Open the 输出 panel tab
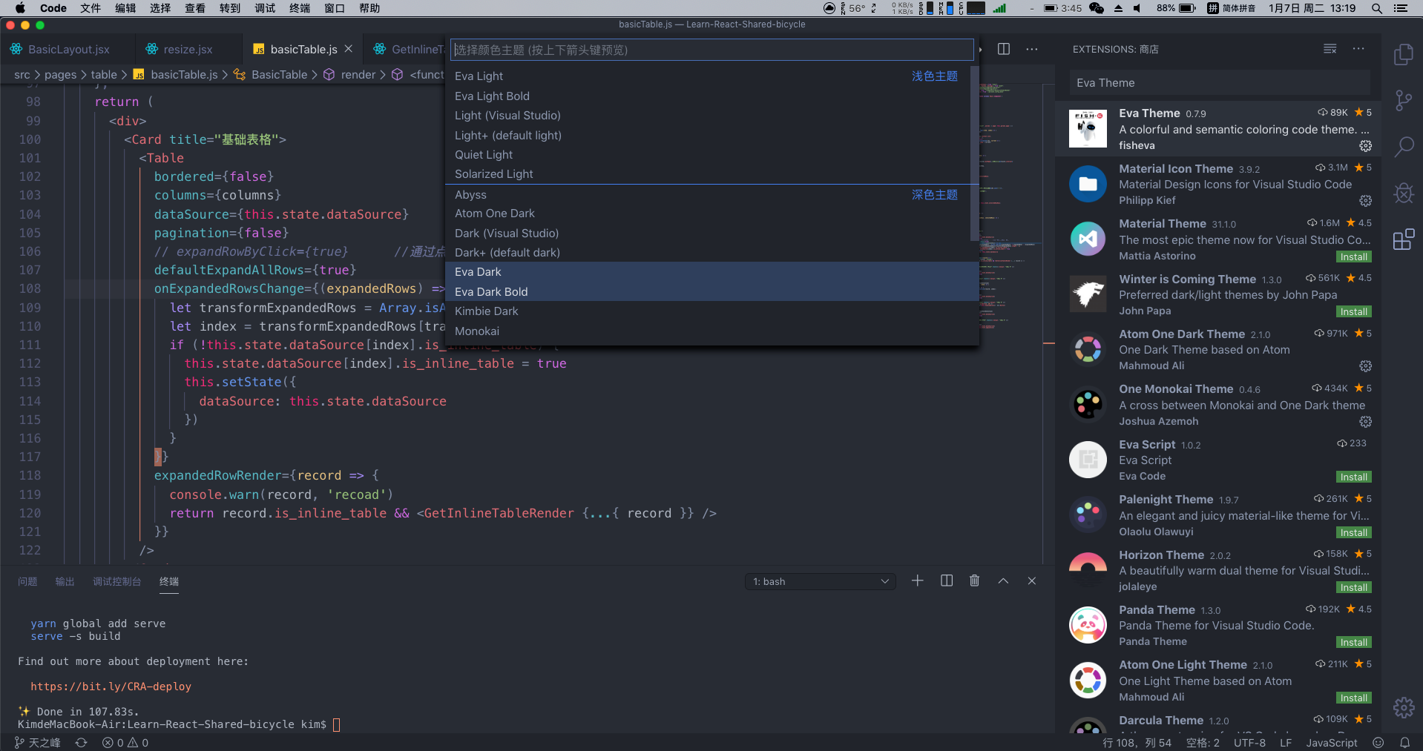 point(65,581)
